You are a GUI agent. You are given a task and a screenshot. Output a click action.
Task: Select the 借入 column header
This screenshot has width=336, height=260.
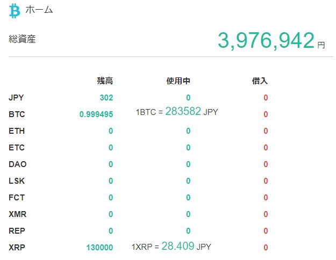click(x=260, y=81)
